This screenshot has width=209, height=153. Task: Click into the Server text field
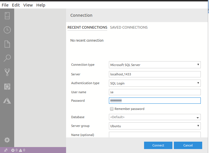(x=155, y=74)
